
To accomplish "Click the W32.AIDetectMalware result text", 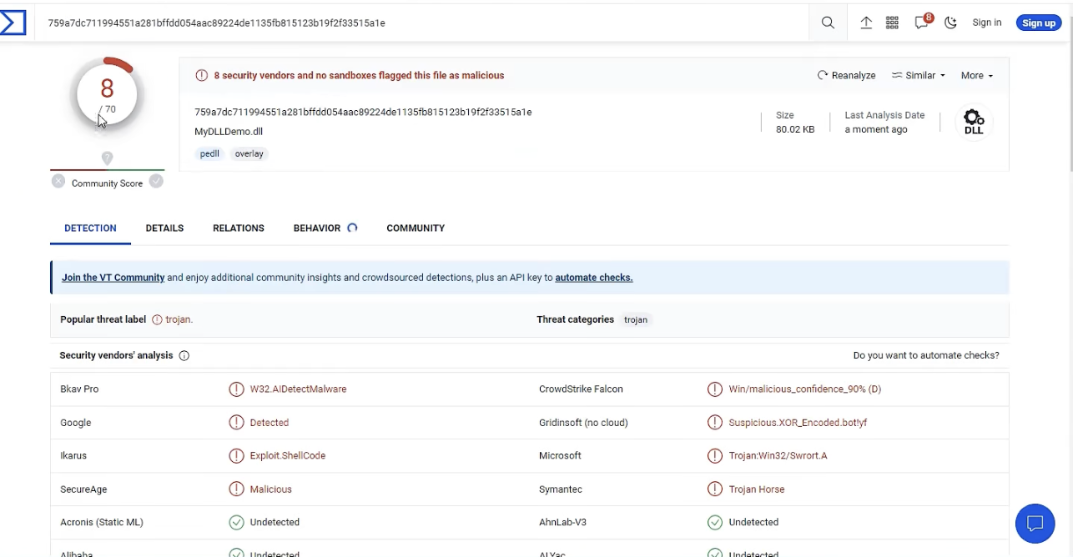I will (298, 389).
